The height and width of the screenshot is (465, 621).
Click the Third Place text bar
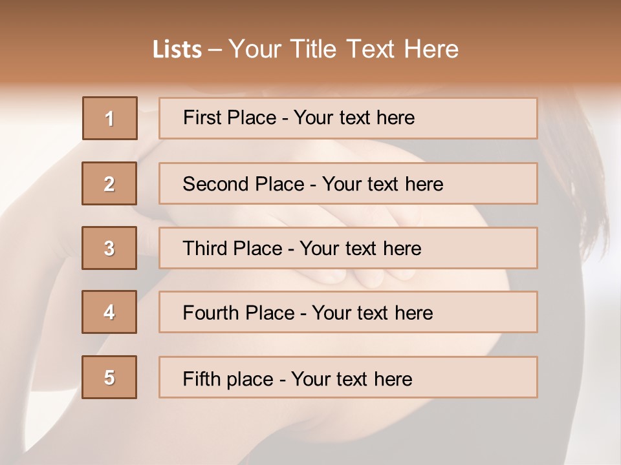tap(348, 248)
